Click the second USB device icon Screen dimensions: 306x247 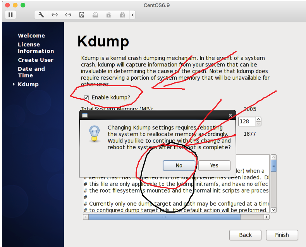[122, 15]
